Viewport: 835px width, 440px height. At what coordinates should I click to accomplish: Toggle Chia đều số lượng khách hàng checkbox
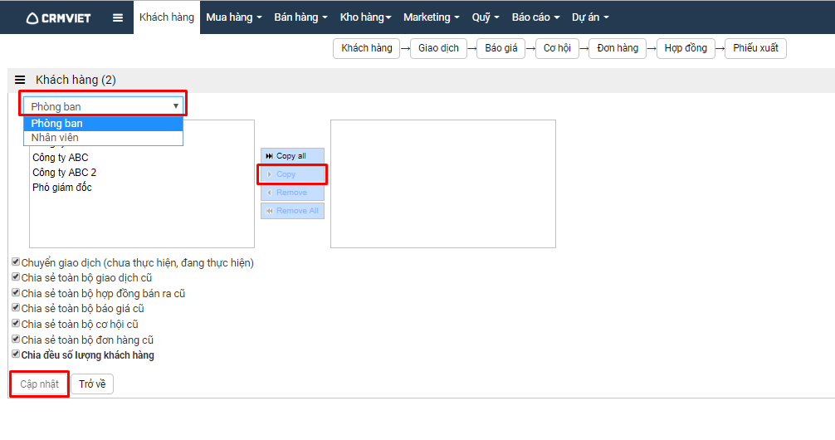tap(16, 354)
